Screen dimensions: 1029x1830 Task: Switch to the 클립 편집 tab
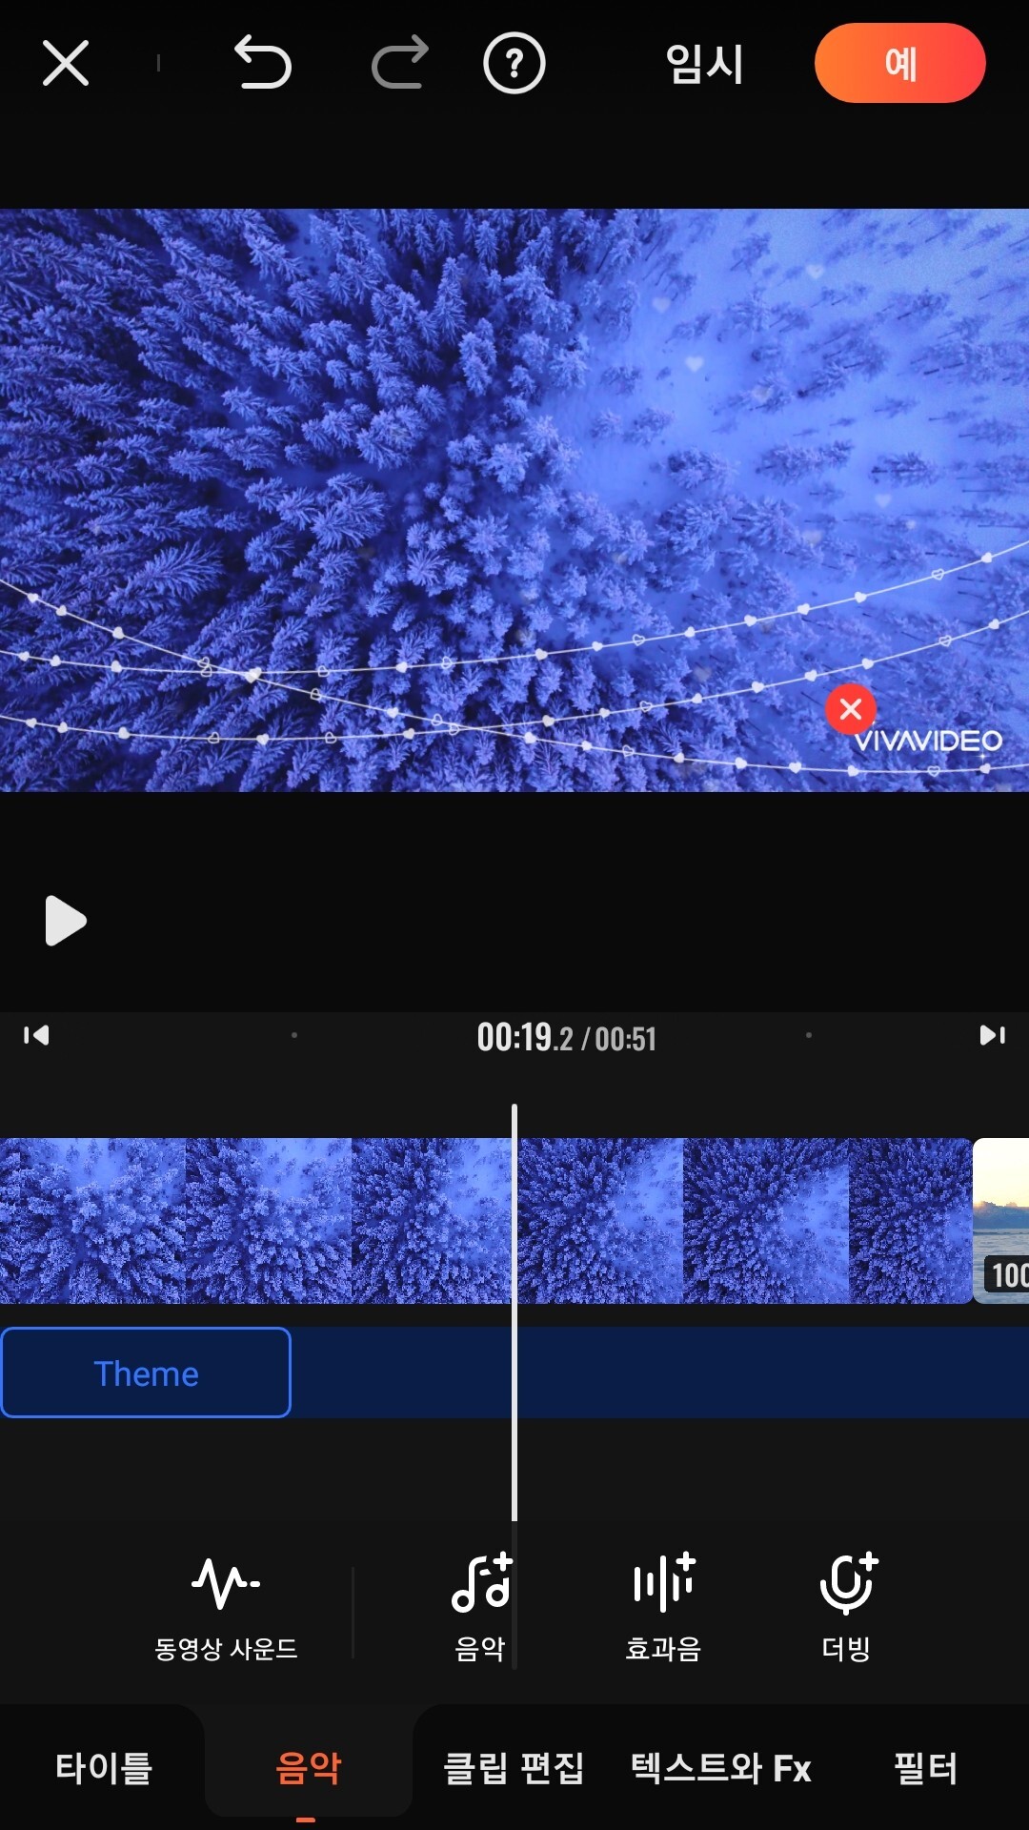[x=514, y=1768]
